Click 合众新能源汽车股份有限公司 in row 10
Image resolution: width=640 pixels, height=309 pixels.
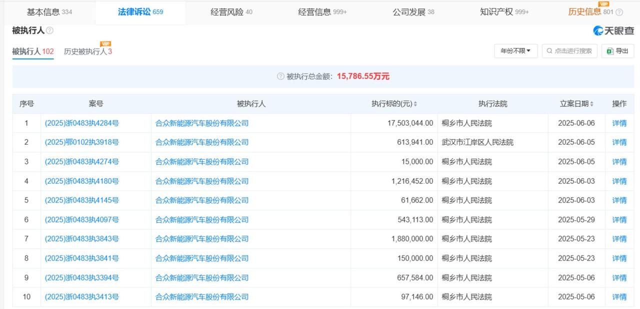point(202,297)
